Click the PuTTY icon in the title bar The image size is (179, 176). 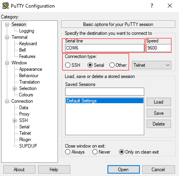coord(6,6)
